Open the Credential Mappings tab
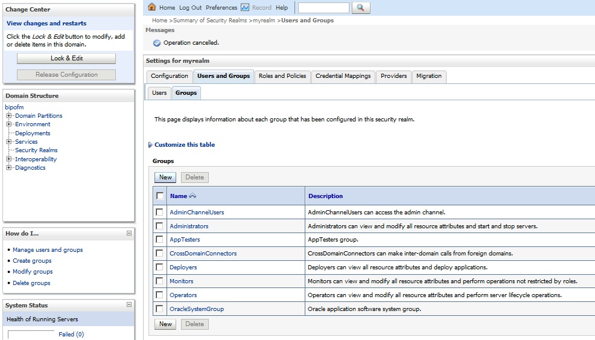 coord(343,76)
